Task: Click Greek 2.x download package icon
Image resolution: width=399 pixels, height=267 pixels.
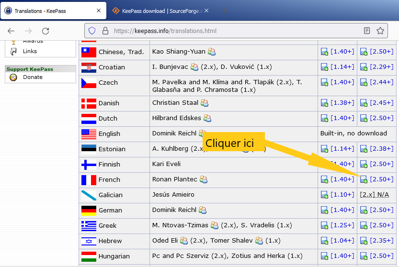Action: (364, 225)
